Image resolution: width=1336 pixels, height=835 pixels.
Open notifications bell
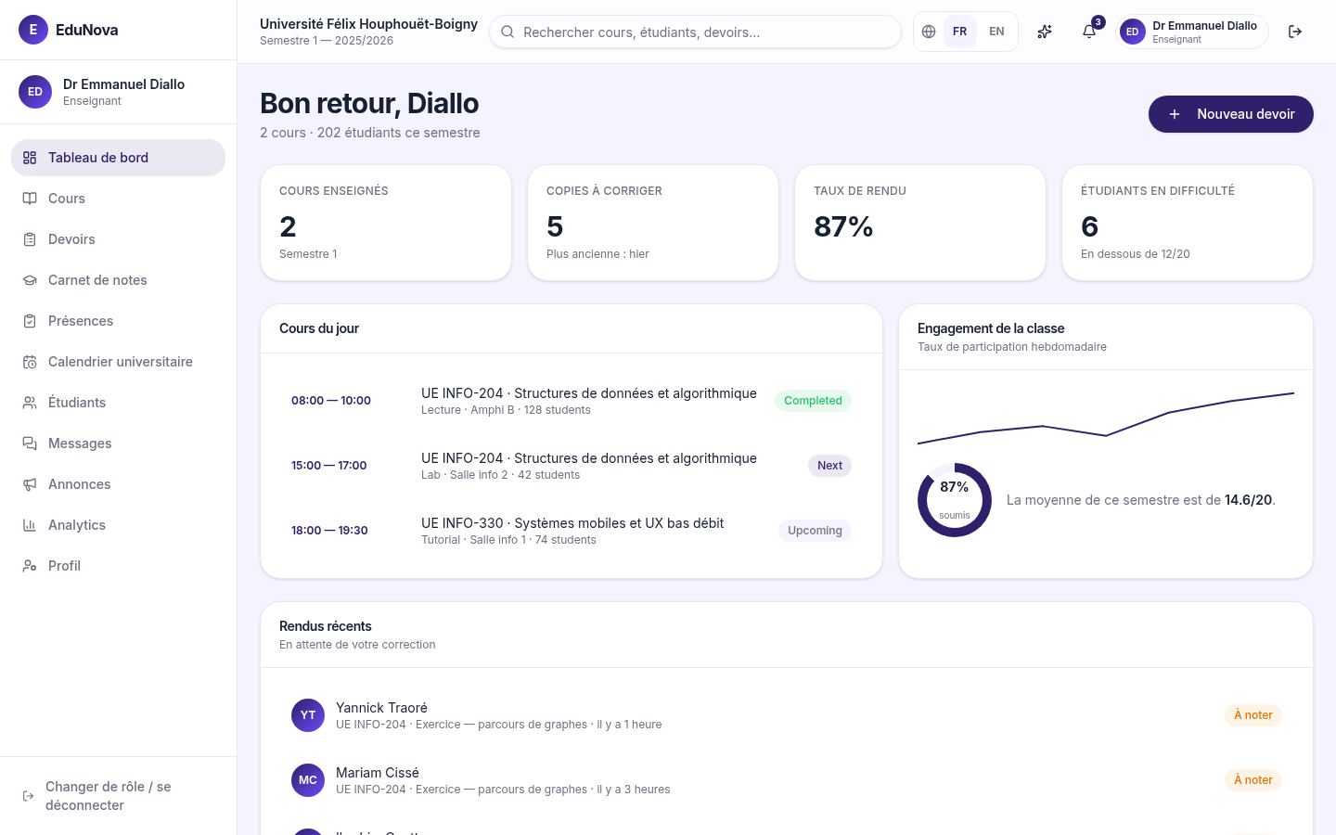[x=1089, y=32]
